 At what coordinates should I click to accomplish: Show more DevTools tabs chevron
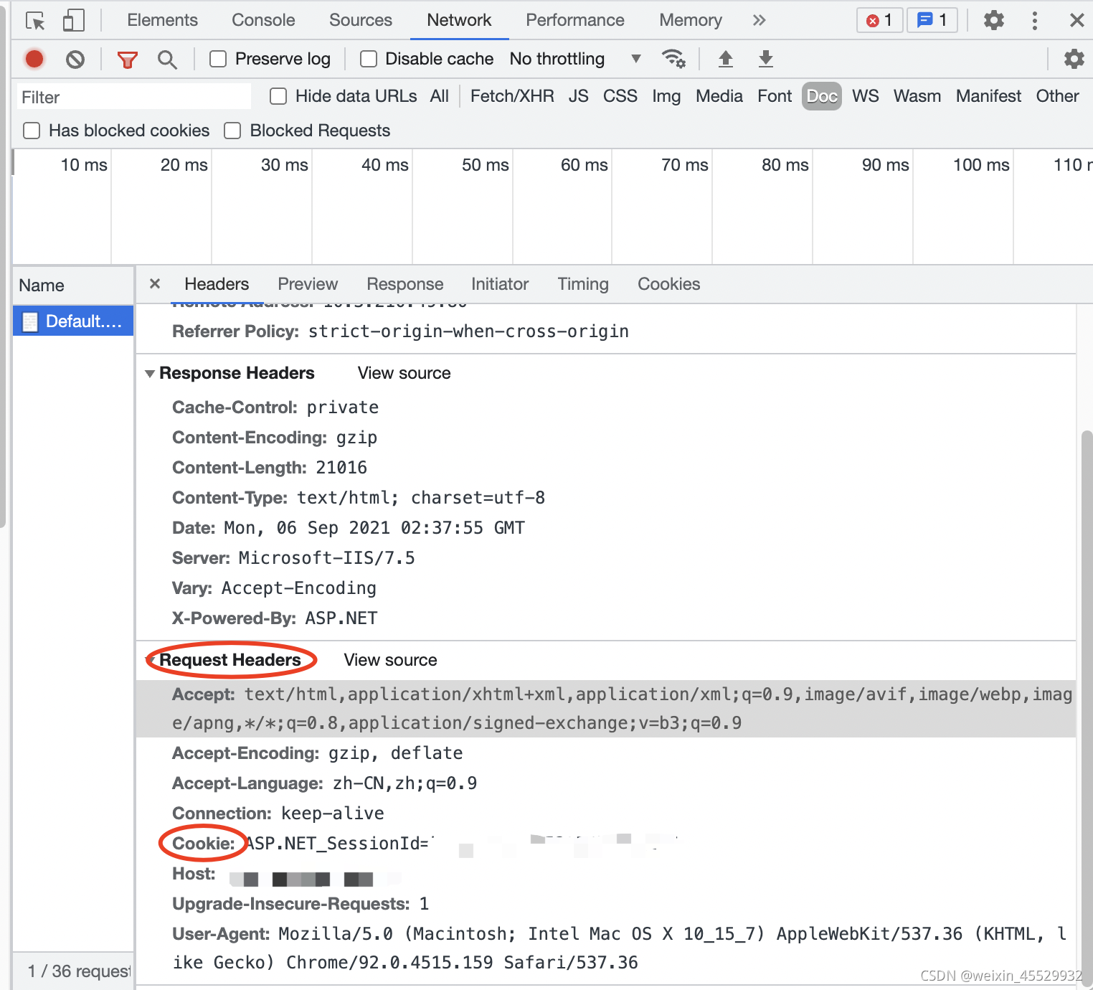pyautogui.click(x=759, y=20)
